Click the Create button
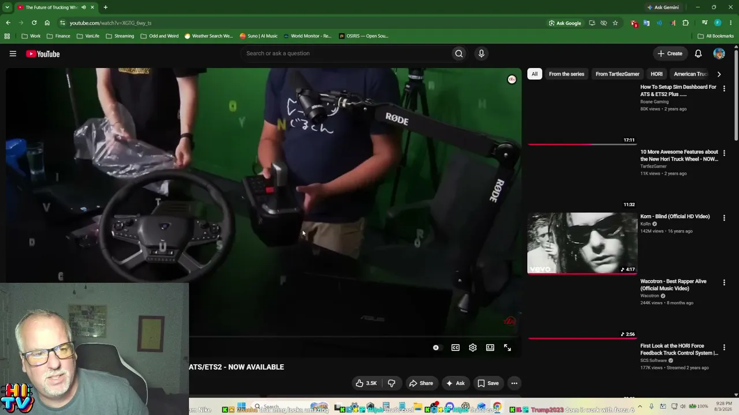The image size is (739, 415). point(670,54)
